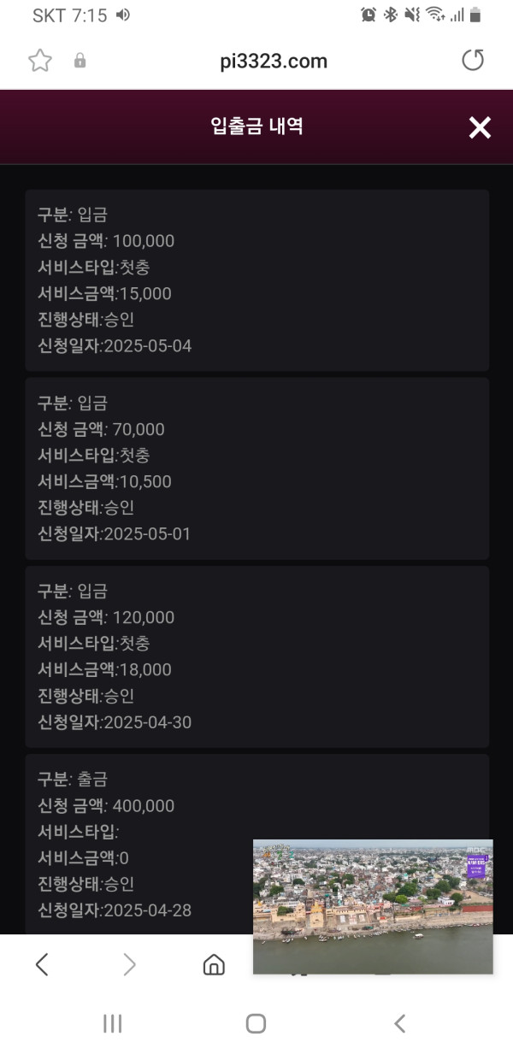Select the 100,000 deposit record dated 2025-05-04

(256, 280)
